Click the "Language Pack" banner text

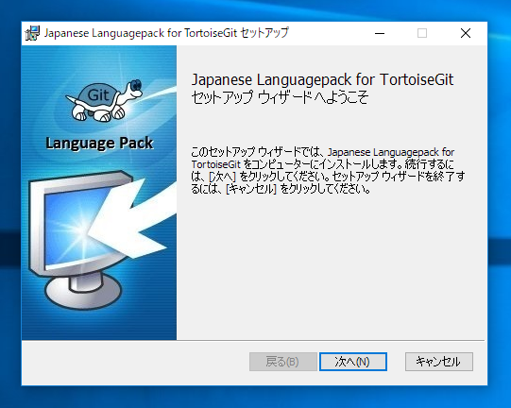click(x=99, y=144)
